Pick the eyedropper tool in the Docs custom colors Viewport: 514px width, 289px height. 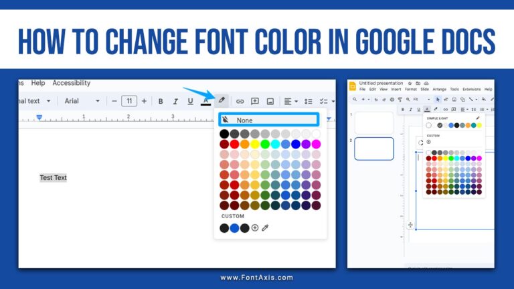click(265, 227)
